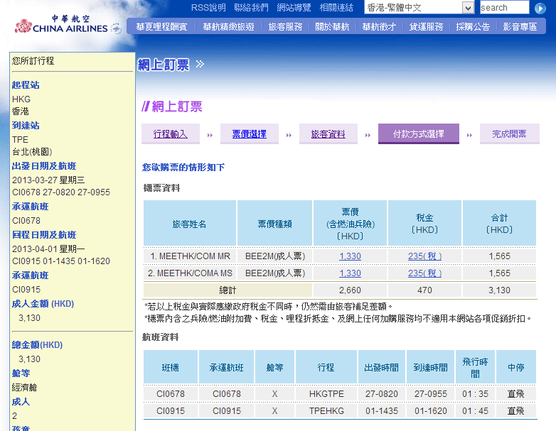This screenshot has width=556, height=431.
Task: Go to 網站導覽 site map
Action: pos(294,8)
